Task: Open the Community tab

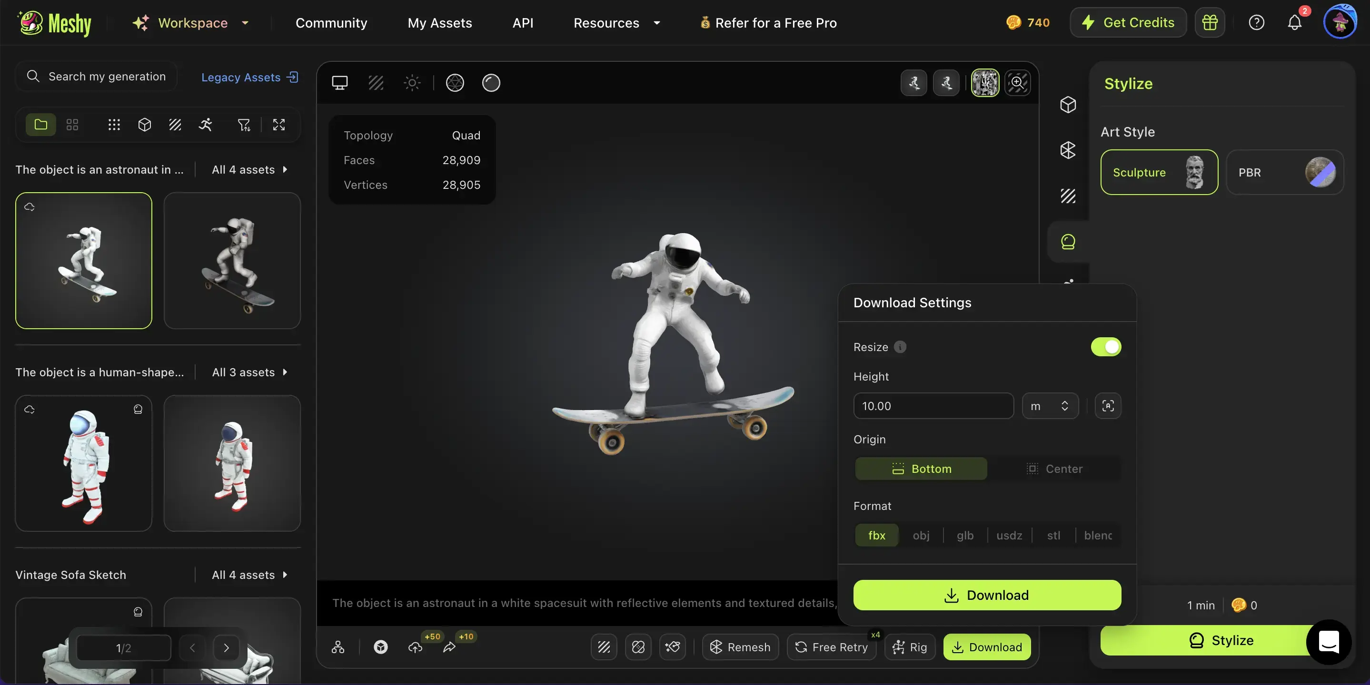Action: pos(331,23)
